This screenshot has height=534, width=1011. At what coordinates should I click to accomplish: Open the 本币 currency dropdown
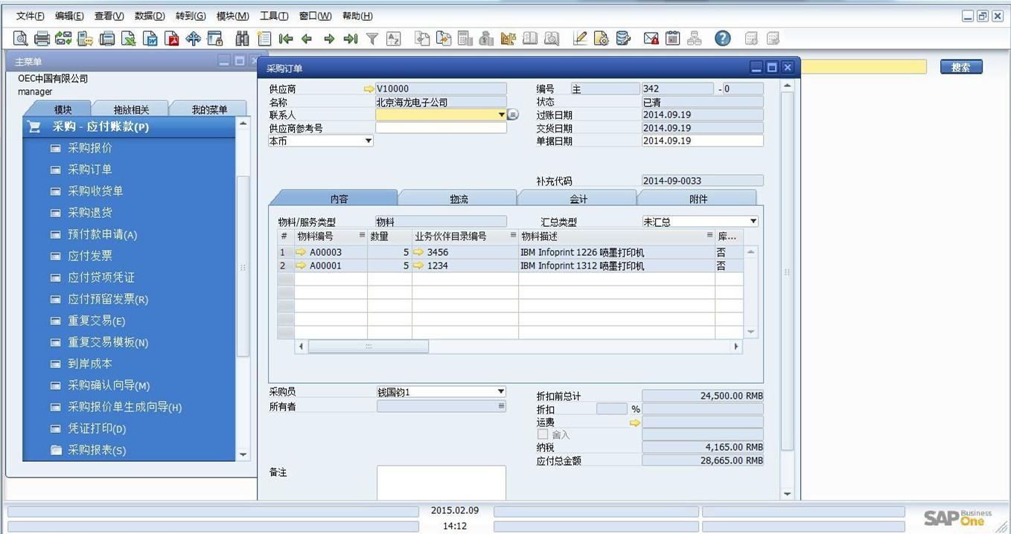coord(368,141)
